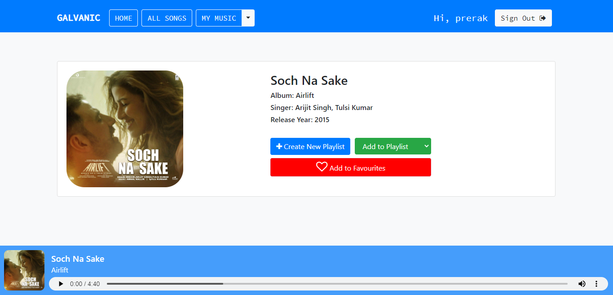Click the 0:00 / 4:40 time display
The width and height of the screenshot is (613, 295).
(x=85, y=284)
